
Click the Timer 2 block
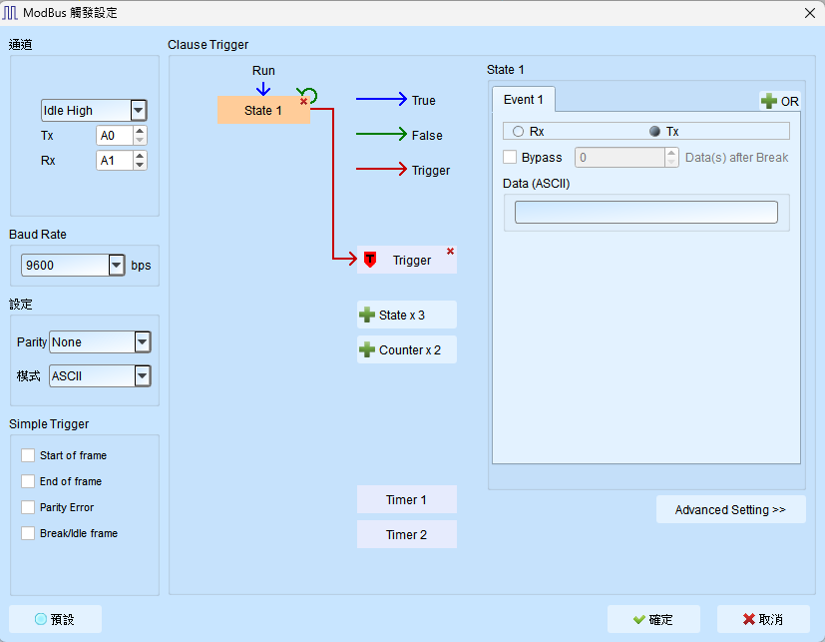tap(407, 534)
